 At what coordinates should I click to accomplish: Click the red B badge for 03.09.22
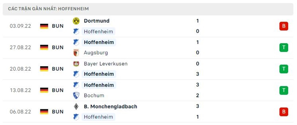click(284, 26)
